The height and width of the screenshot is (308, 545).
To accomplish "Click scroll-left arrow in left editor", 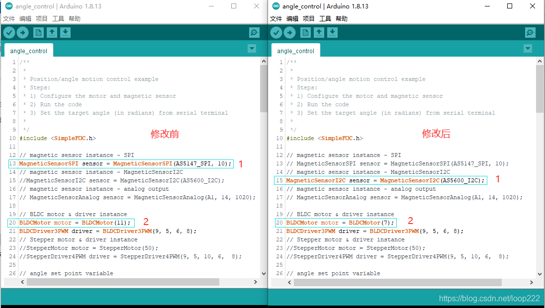I will [x=22, y=282].
